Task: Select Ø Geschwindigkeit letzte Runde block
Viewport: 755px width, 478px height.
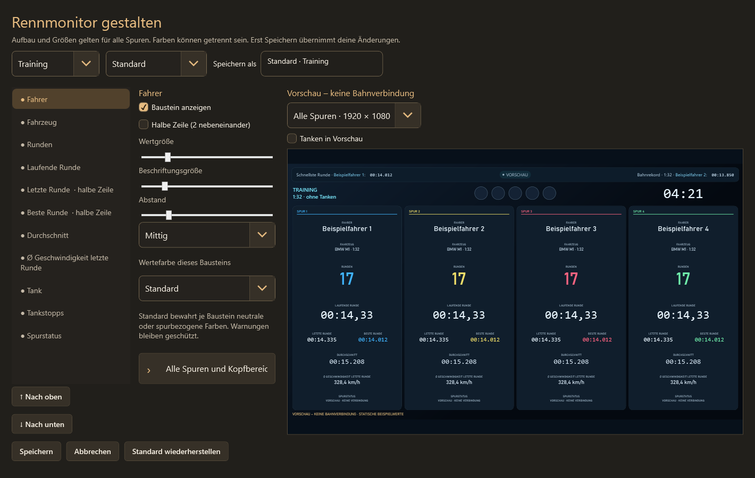Action: [x=71, y=263]
